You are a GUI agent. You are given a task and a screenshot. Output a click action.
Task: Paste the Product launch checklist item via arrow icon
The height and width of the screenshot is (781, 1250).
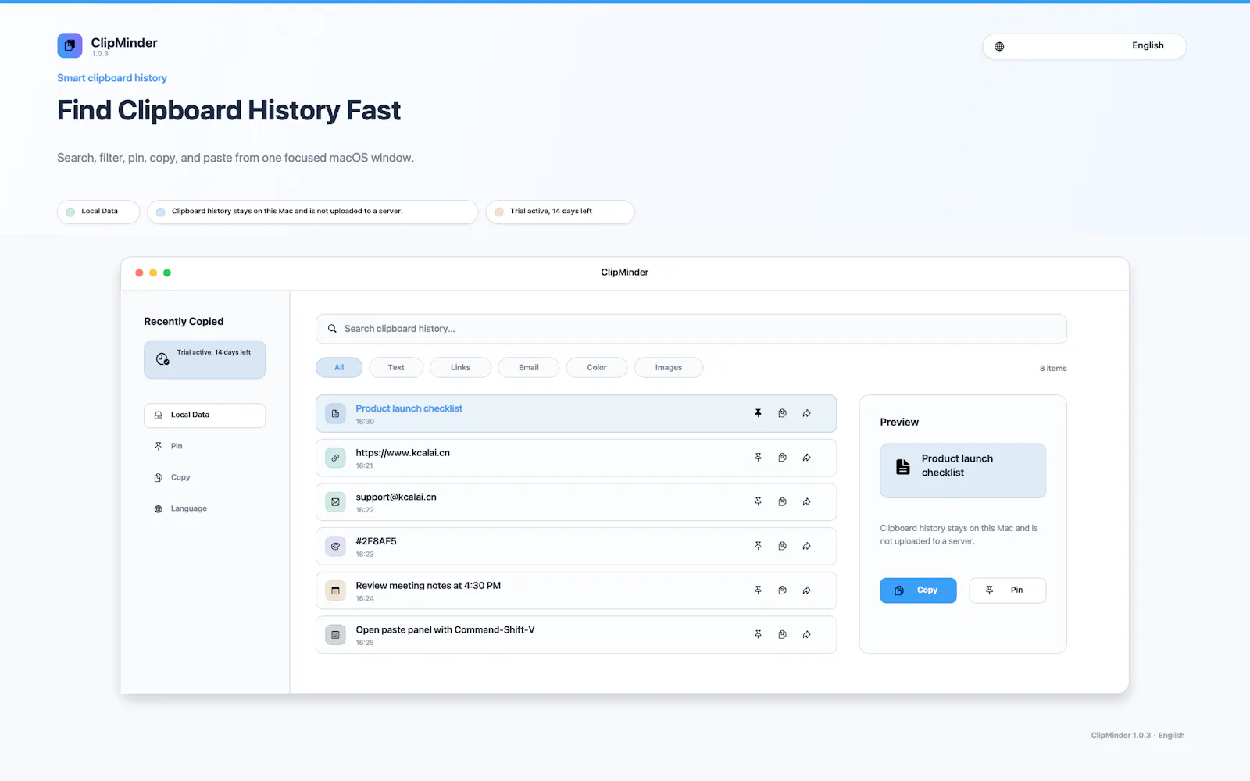coord(806,413)
